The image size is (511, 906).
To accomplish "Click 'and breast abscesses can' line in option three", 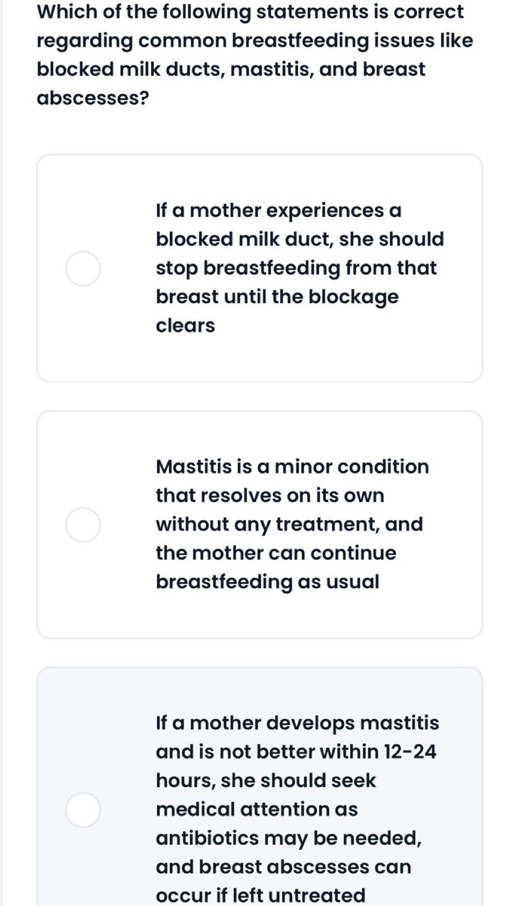I will pos(283,867).
